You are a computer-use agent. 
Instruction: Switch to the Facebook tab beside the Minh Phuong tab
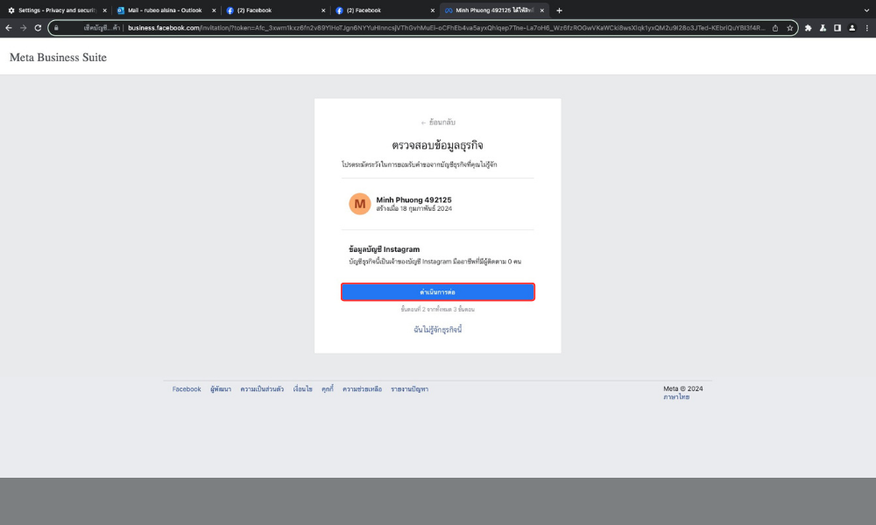(x=385, y=10)
